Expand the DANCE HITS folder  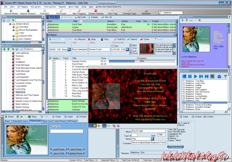[13, 36]
